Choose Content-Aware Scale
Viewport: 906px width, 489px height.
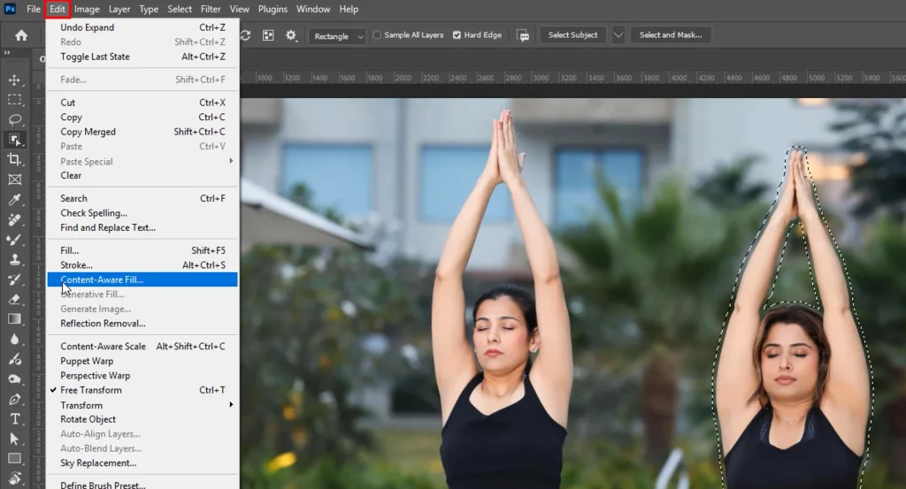(x=142, y=347)
